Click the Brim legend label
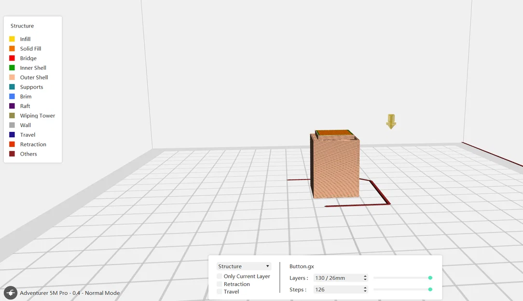523x301 pixels. 26,96
